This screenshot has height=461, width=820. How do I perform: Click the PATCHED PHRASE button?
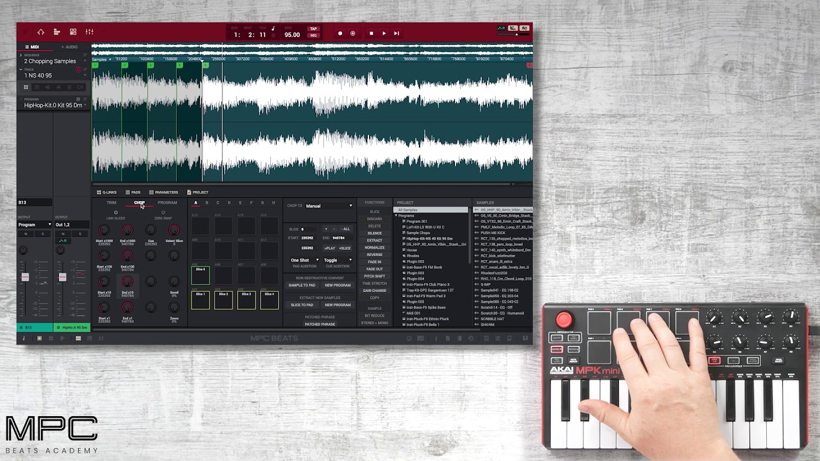point(320,325)
